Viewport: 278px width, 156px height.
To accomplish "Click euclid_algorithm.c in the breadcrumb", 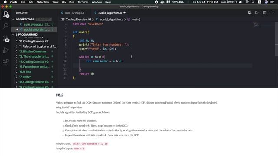I will [111, 19].
